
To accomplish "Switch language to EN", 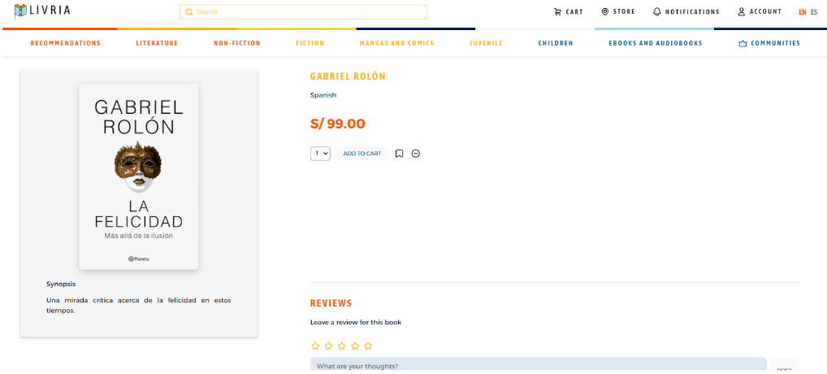I will click(802, 12).
